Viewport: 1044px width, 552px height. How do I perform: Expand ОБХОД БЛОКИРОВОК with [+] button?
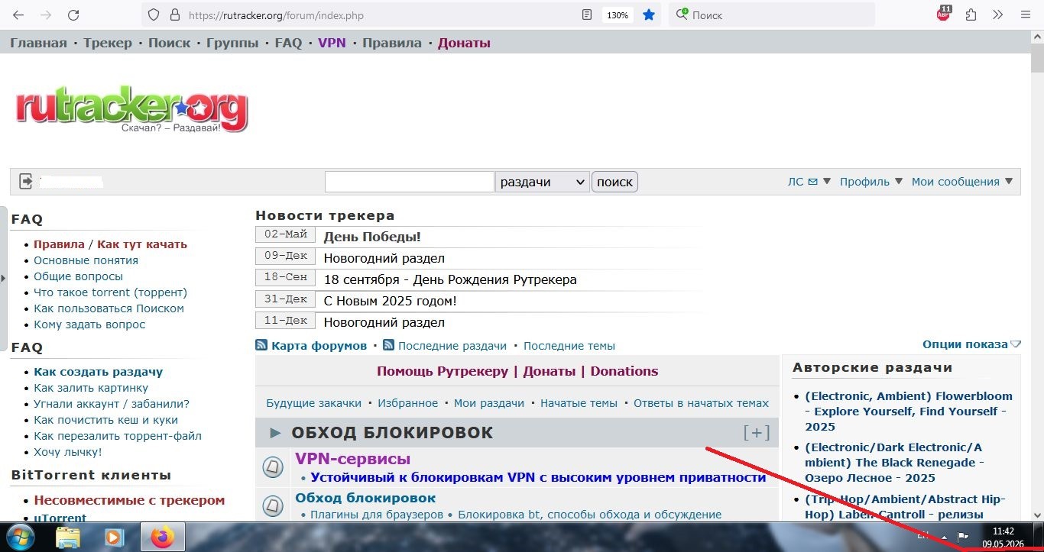pos(757,433)
